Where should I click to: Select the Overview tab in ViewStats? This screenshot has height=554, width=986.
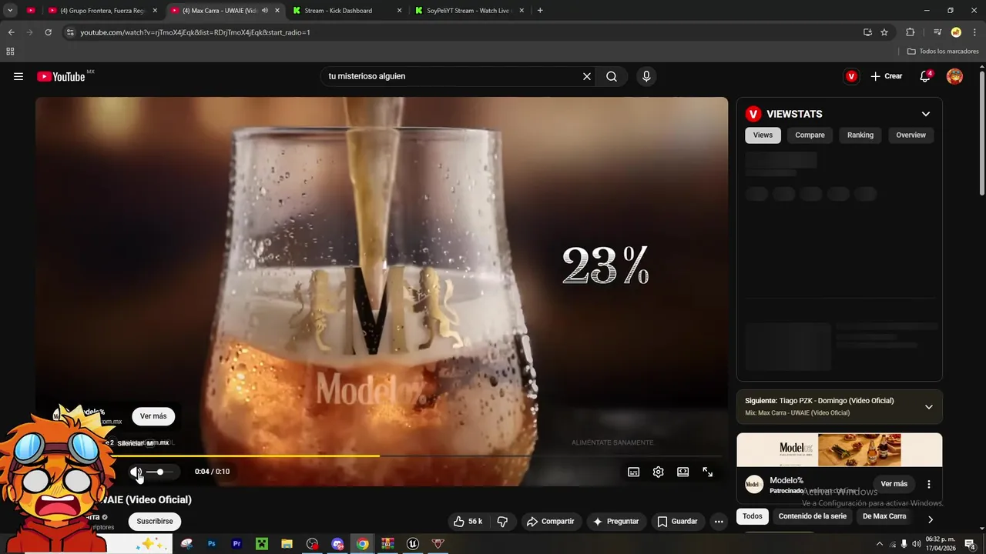click(911, 135)
